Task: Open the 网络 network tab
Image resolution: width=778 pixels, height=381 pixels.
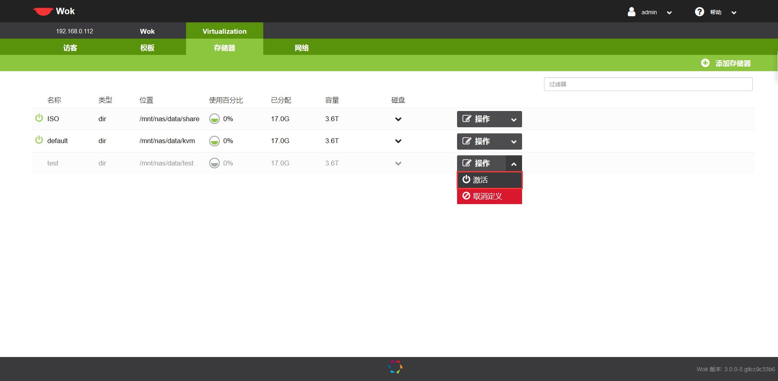Action: [x=302, y=47]
